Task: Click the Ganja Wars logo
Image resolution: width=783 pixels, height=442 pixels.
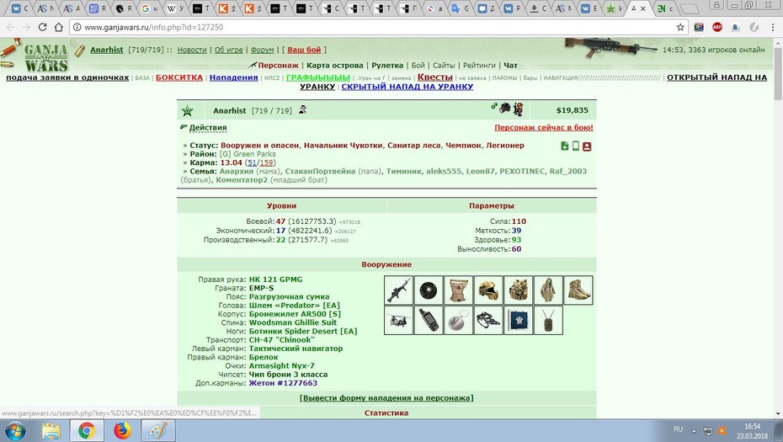Action: point(45,57)
